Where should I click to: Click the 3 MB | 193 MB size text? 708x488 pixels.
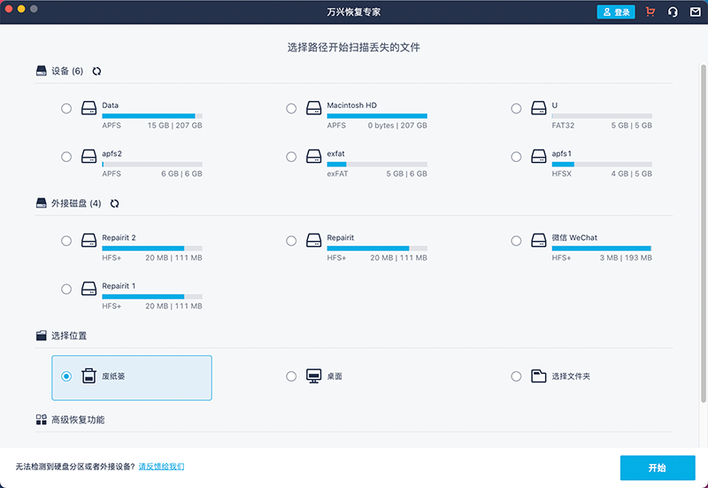(626, 258)
